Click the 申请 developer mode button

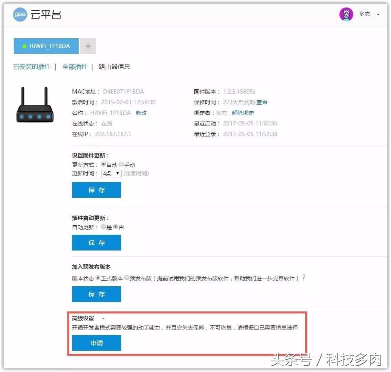(96, 343)
